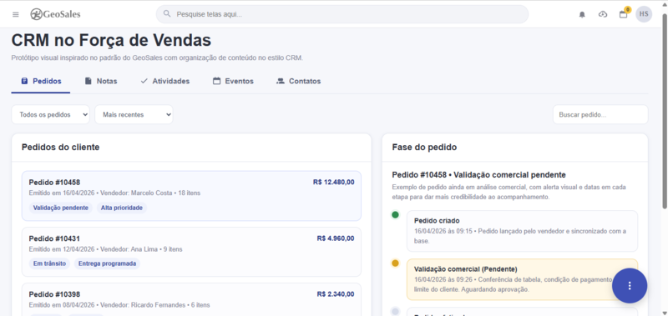
Task: Click the floating three-dot action button
Action: [x=630, y=286]
